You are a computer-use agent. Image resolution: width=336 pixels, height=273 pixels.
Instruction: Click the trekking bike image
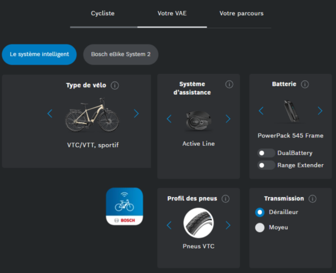(92, 115)
